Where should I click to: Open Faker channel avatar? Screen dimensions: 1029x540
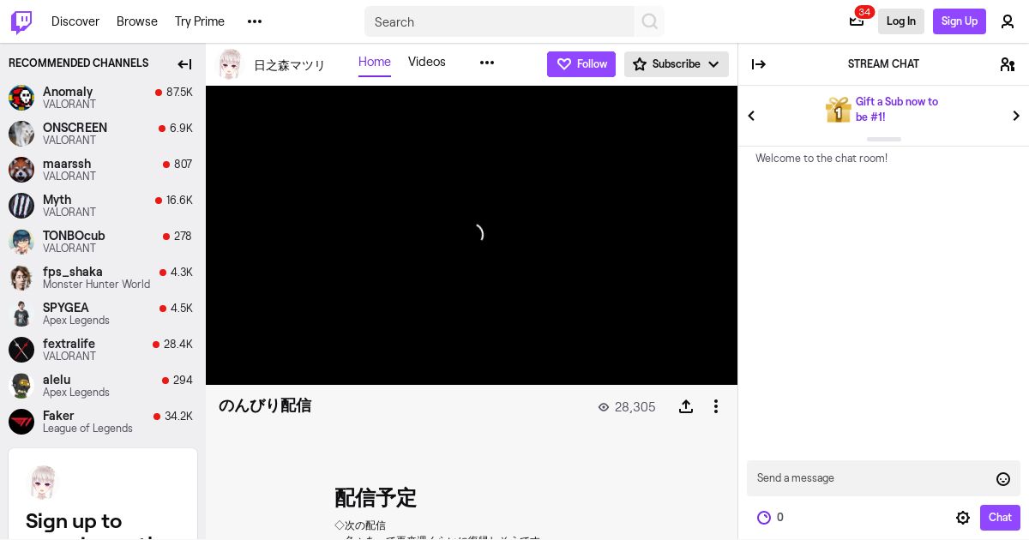point(21,422)
